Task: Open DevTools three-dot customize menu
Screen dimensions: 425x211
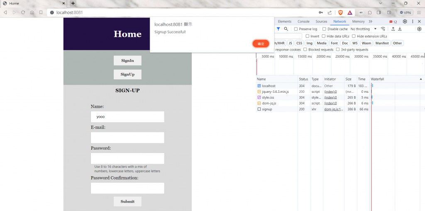Action: [413, 22]
